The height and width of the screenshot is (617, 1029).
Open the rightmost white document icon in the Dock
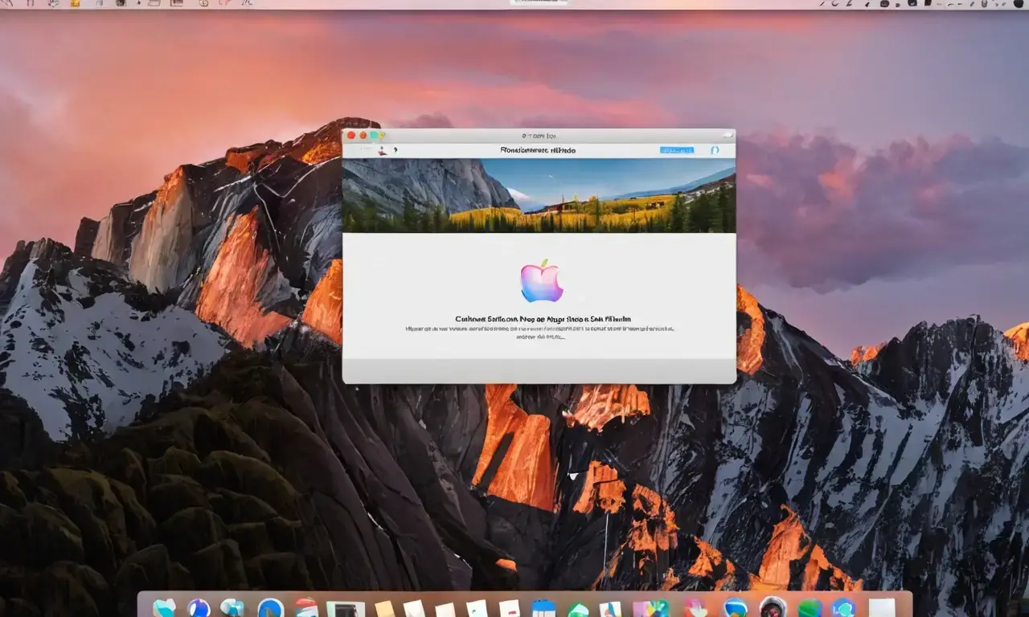[882, 608]
